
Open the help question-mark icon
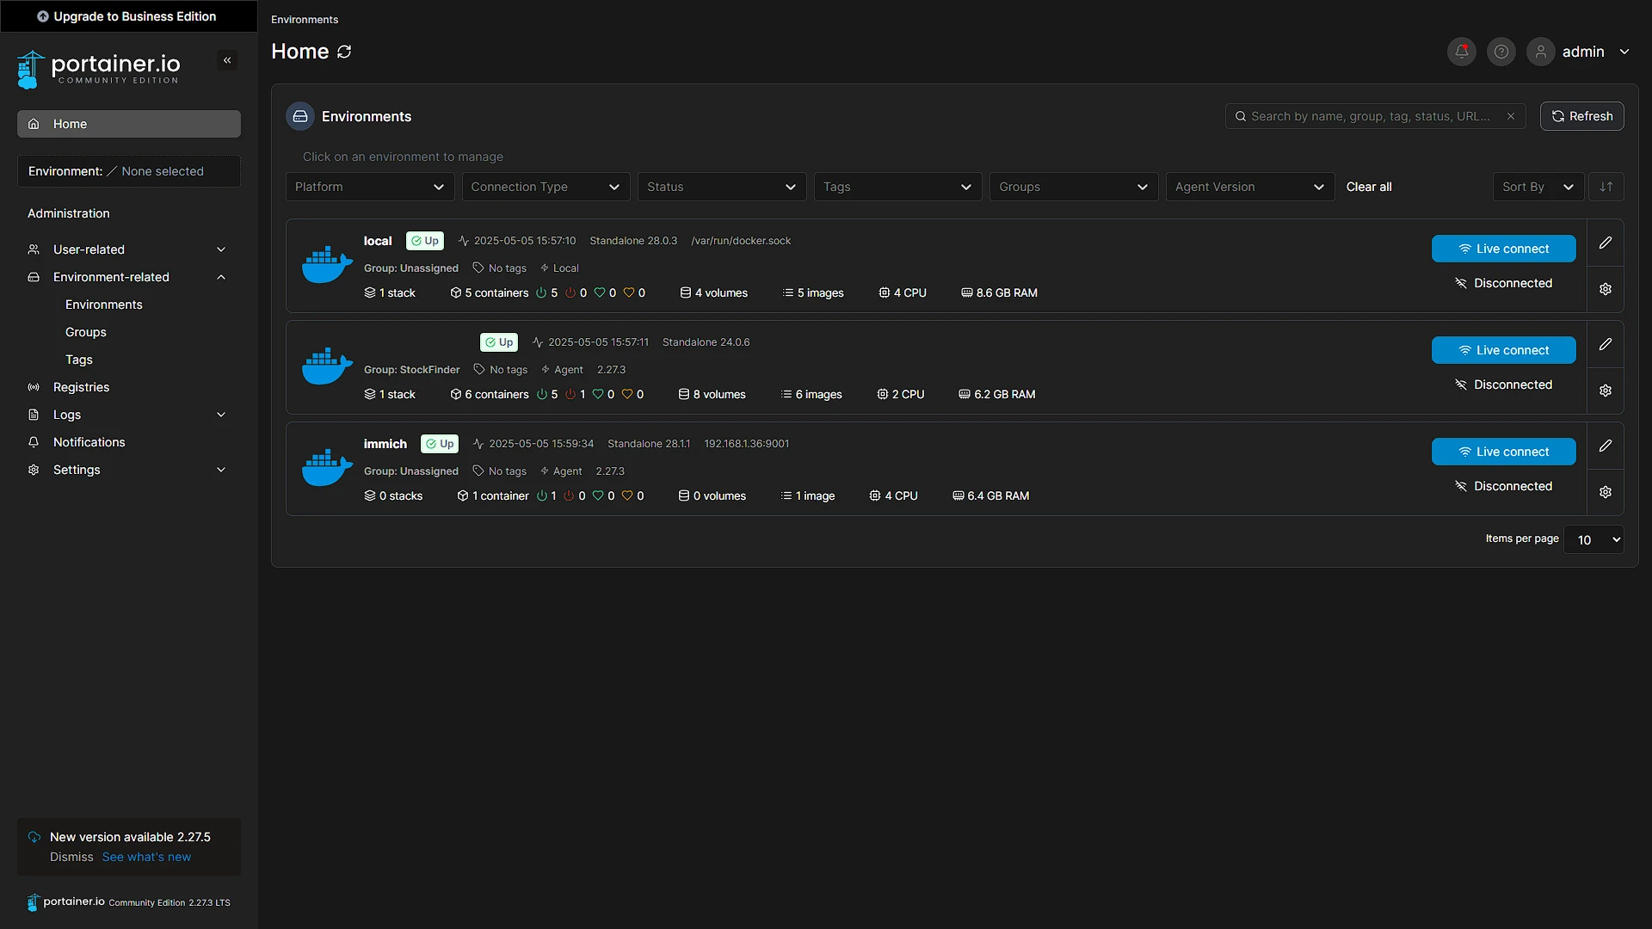click(1501, 52)
